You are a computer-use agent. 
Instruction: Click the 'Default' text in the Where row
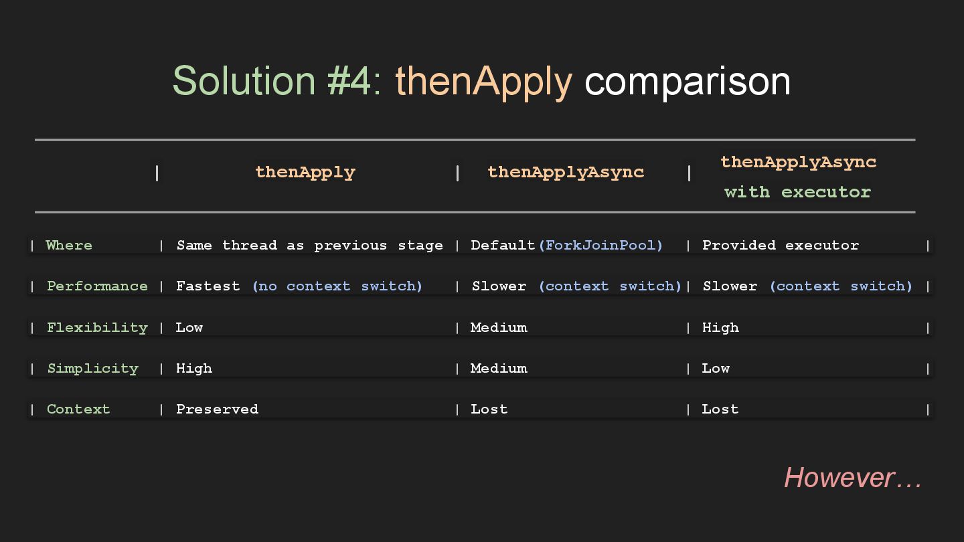[503, 246]
